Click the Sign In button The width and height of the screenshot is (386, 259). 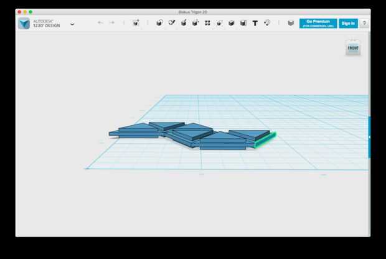[x=348, y=24]
